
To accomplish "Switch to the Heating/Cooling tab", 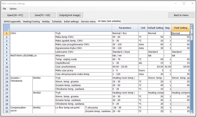I will [31, 21].
